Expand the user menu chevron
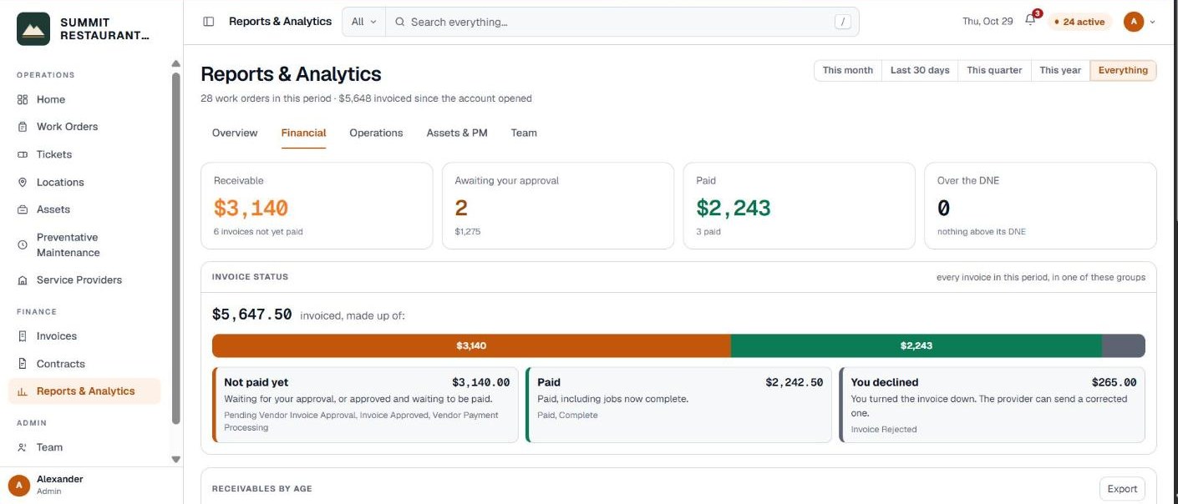1178x504 pixels. 1153,22
